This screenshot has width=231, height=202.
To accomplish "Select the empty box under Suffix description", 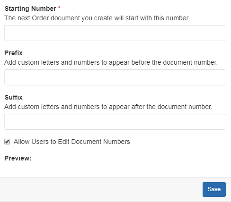I will point(115,122).
